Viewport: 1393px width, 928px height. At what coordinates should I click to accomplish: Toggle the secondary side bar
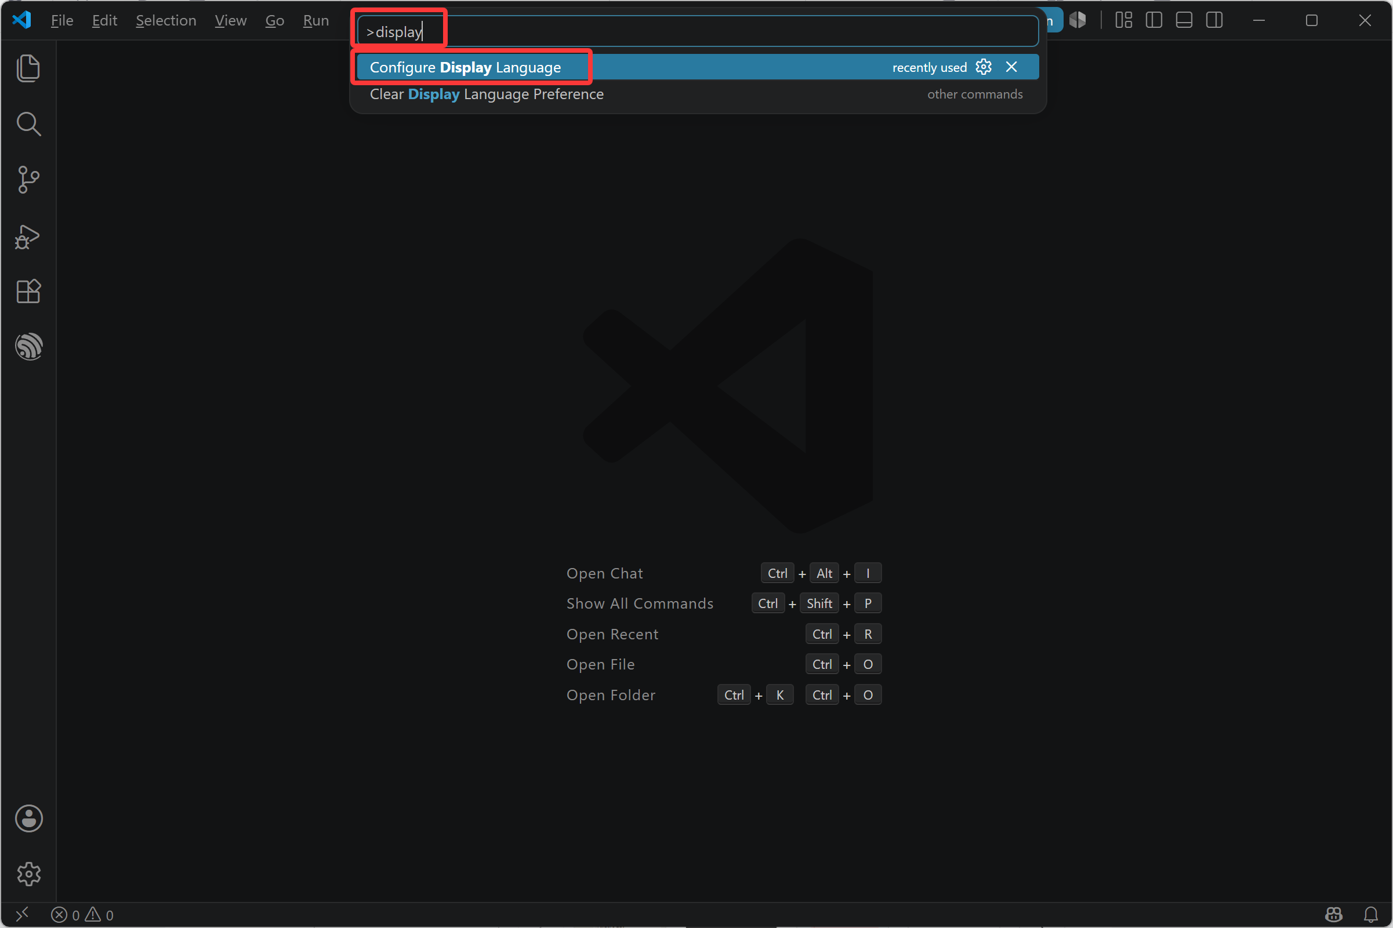click(x=1214, y=20)
